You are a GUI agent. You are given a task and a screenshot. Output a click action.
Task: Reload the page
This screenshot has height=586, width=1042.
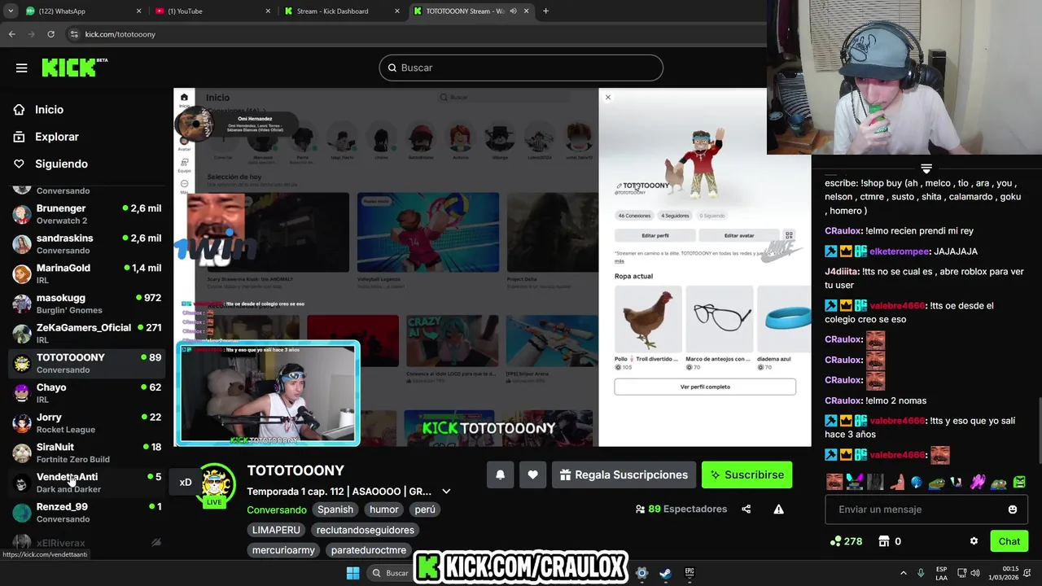[x=50, y=34]
